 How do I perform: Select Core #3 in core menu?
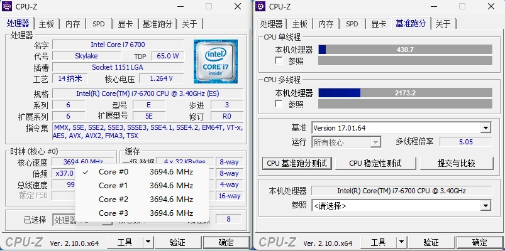click(142, 213)
